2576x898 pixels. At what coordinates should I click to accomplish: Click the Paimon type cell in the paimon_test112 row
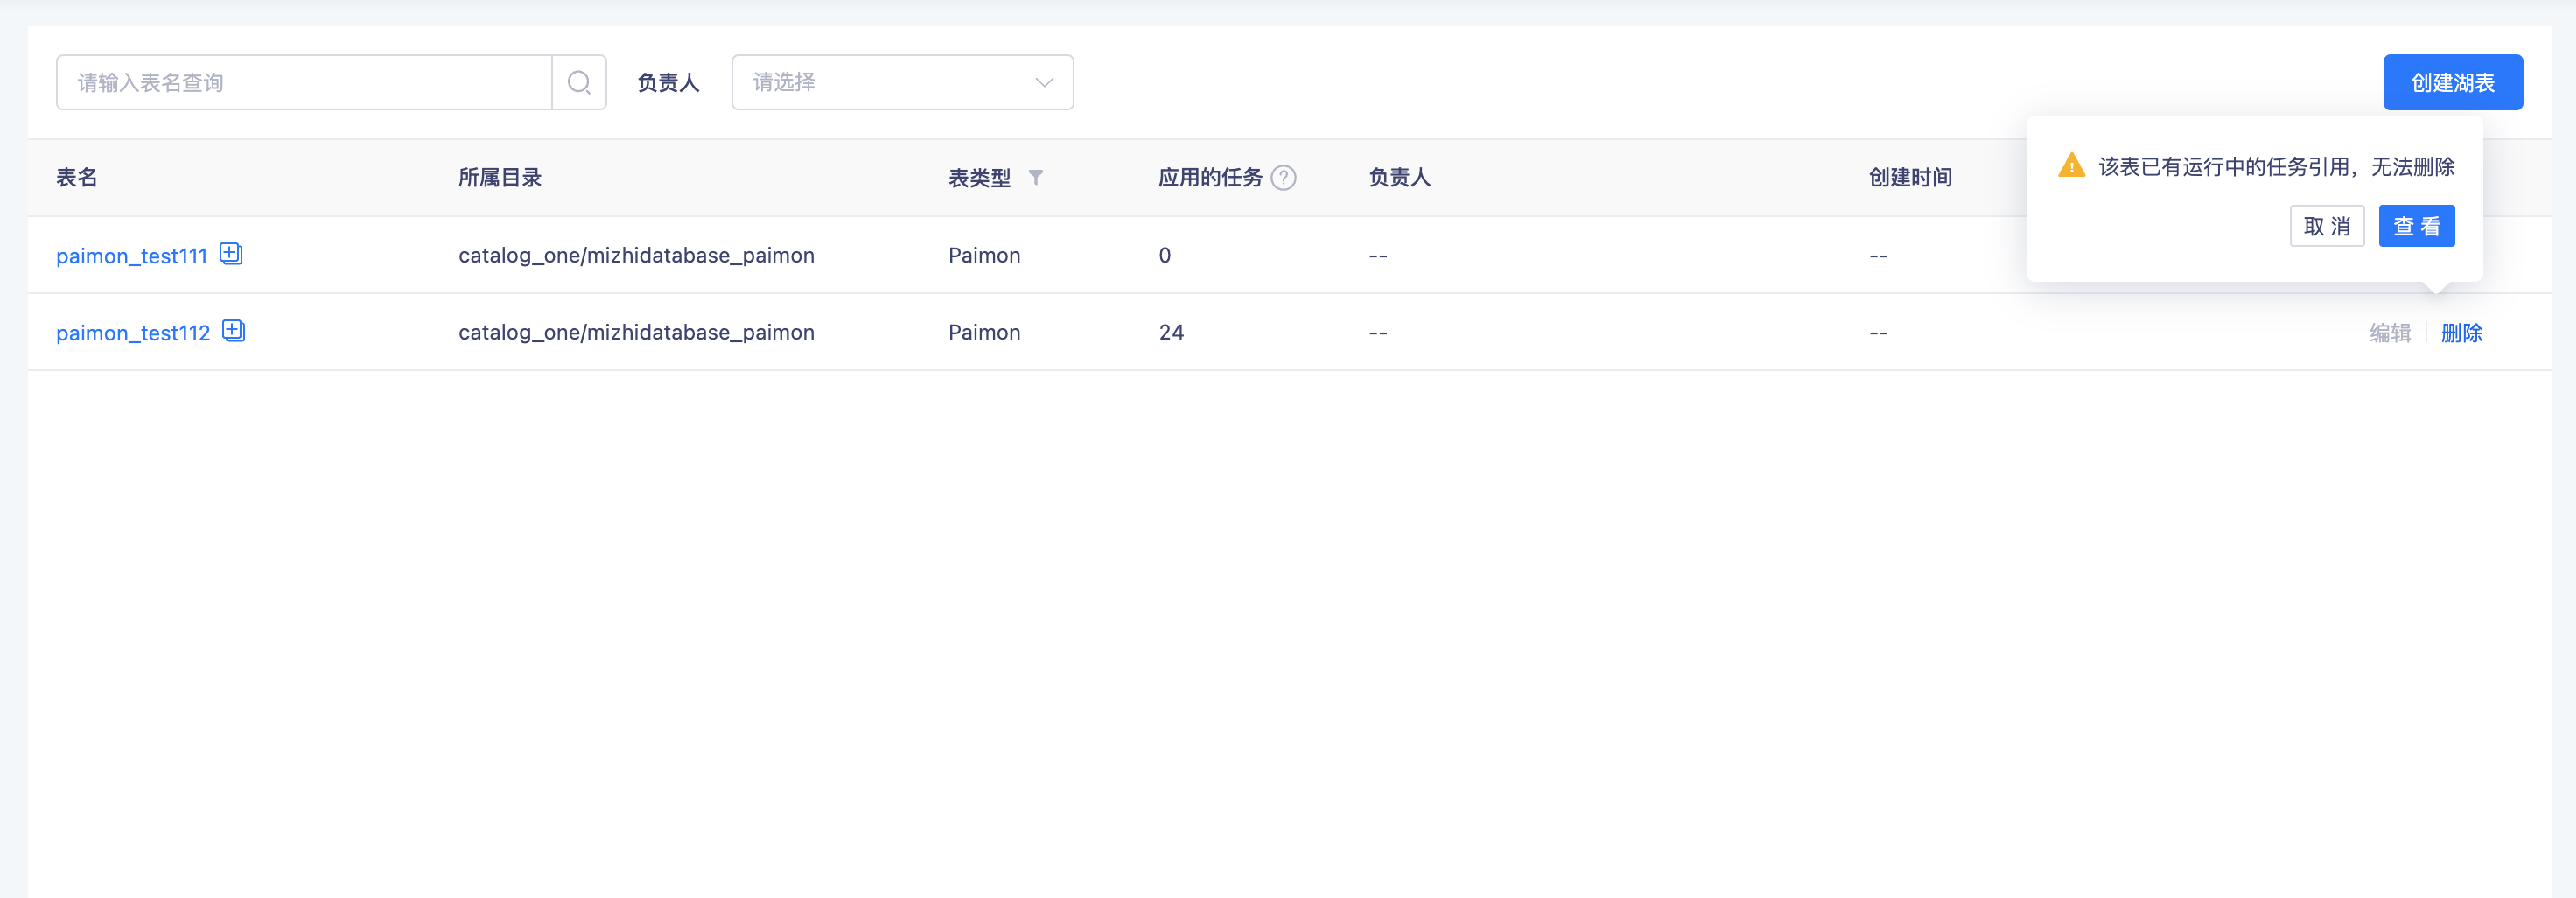[x=984, y=332]
